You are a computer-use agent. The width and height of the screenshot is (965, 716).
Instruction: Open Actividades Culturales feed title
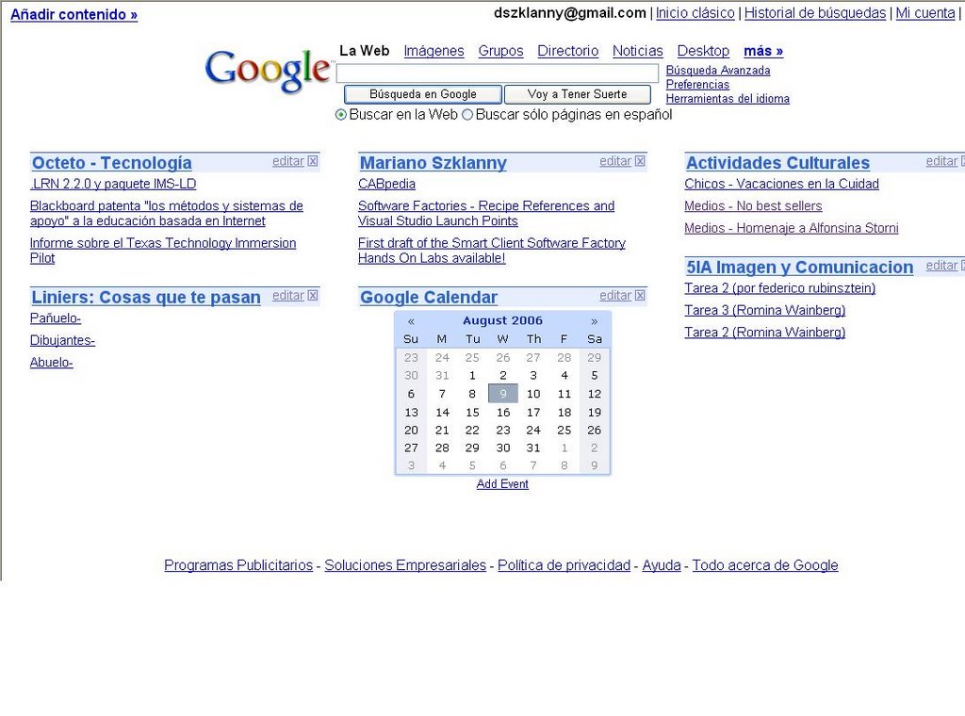point(777,163)
